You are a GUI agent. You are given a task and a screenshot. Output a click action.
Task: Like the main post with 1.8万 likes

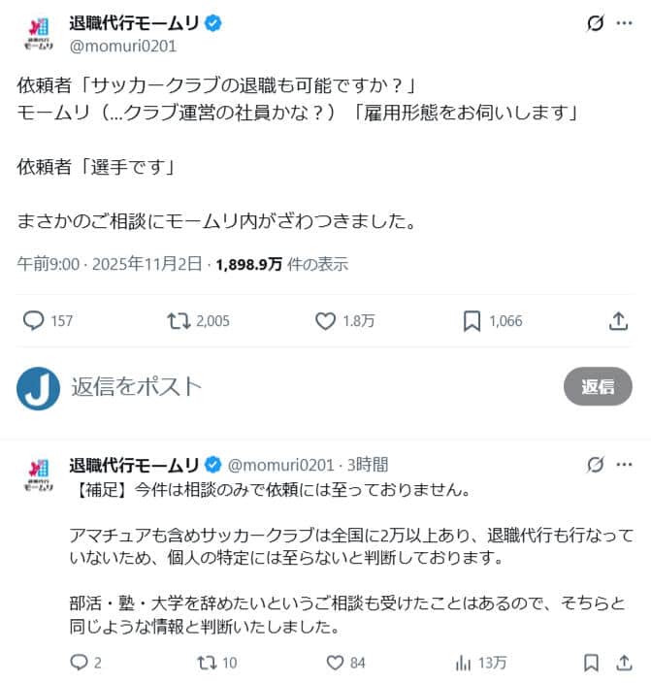(x=326, y=321)
